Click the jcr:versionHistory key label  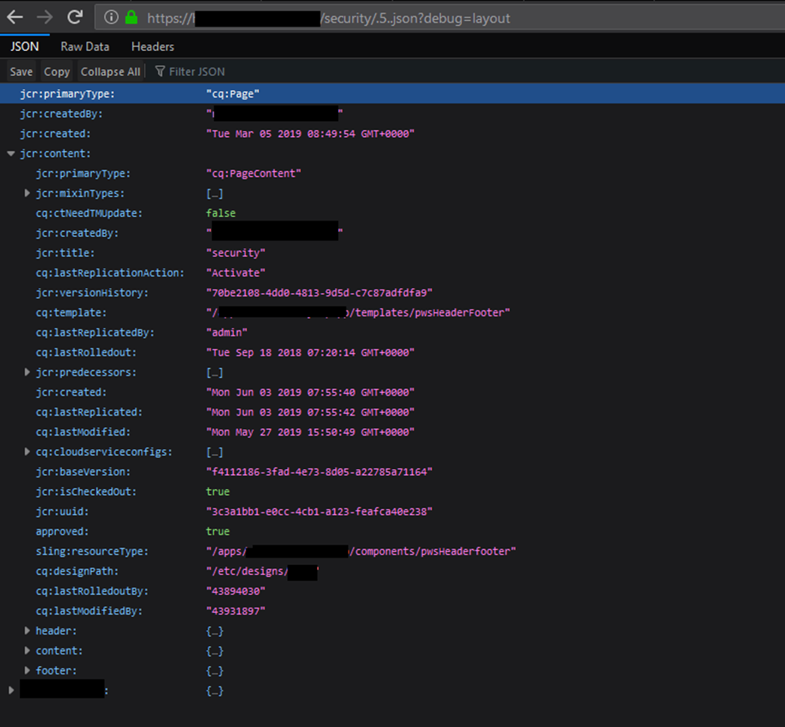click(92, 293)
